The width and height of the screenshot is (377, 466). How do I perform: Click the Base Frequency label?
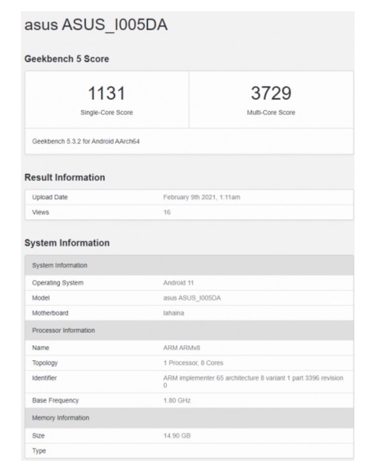[x=55, y=400]
